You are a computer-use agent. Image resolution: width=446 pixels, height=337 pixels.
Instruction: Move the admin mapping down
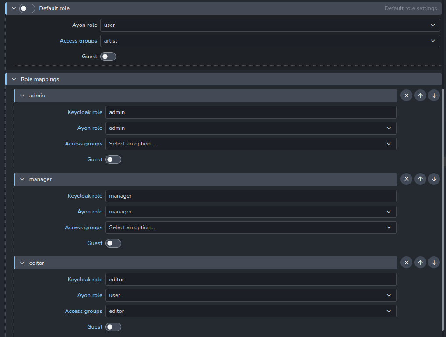pos(434,95)
